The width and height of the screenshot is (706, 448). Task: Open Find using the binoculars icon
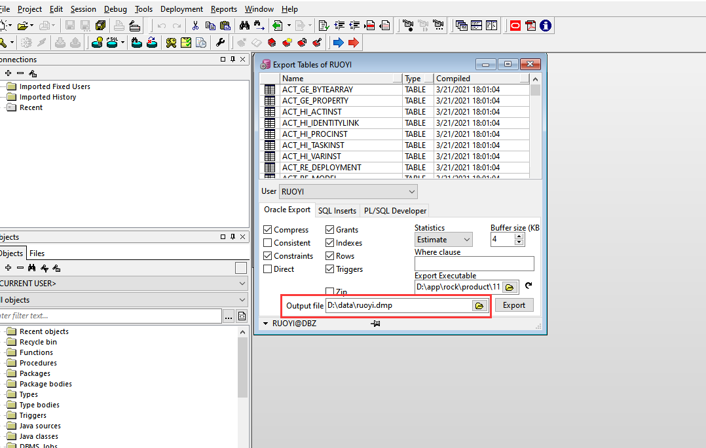[x=245, y=25]
